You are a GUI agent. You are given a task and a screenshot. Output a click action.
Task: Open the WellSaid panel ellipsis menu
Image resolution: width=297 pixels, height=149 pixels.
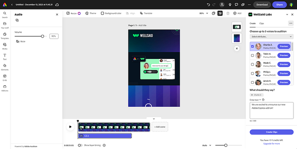(x=291, y=23)
